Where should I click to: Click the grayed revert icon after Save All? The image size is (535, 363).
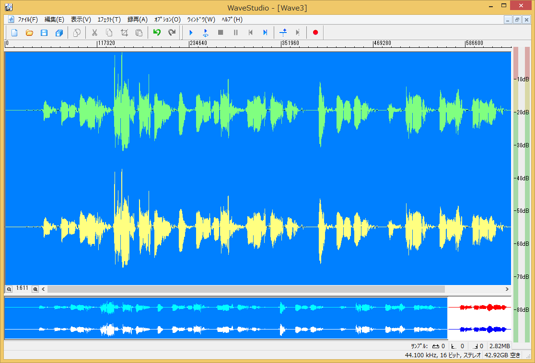tap(77, 33)
